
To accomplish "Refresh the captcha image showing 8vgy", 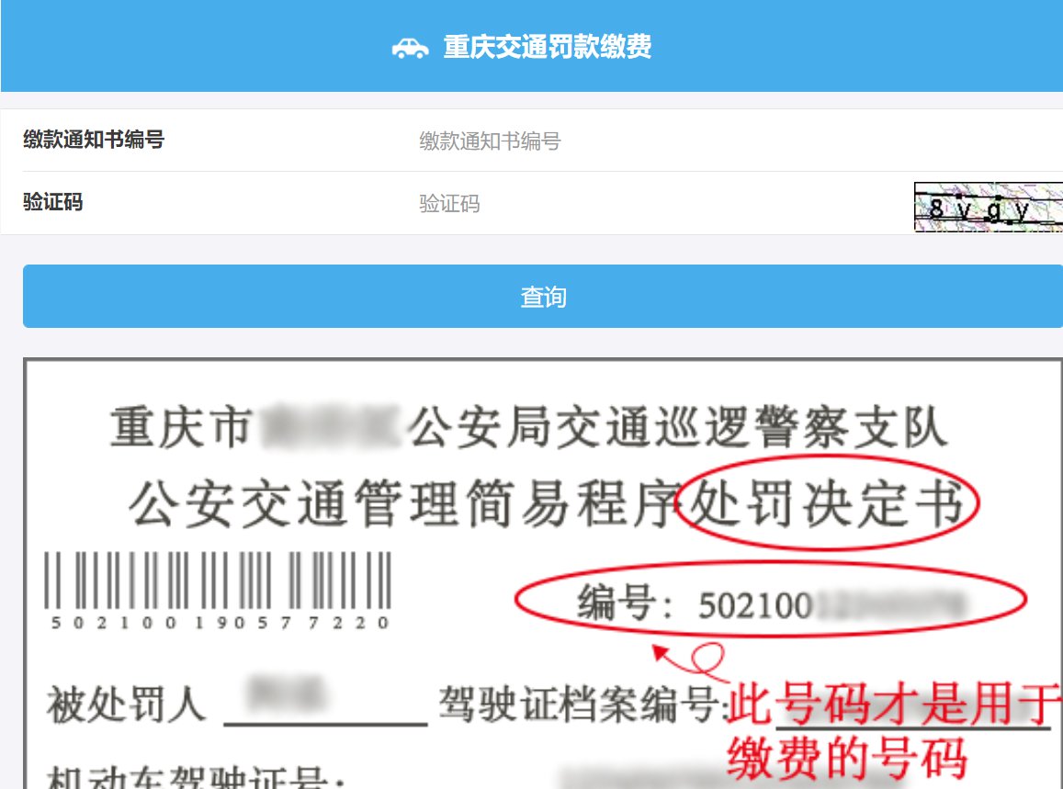I will pyautogui.click(x=989, y=207).
